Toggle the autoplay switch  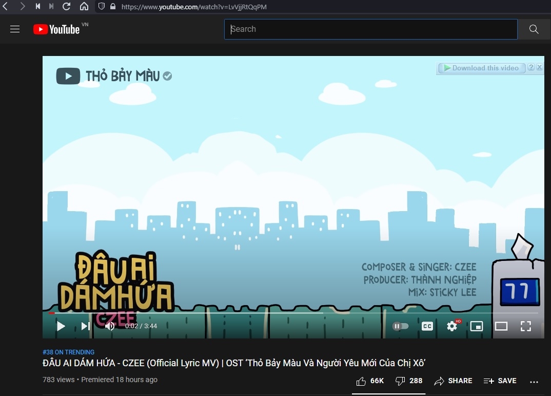pyautogui.click(x=400, y=326)
